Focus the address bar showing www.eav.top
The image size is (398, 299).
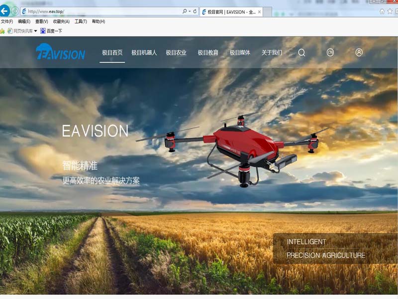(x=101, y=11)
